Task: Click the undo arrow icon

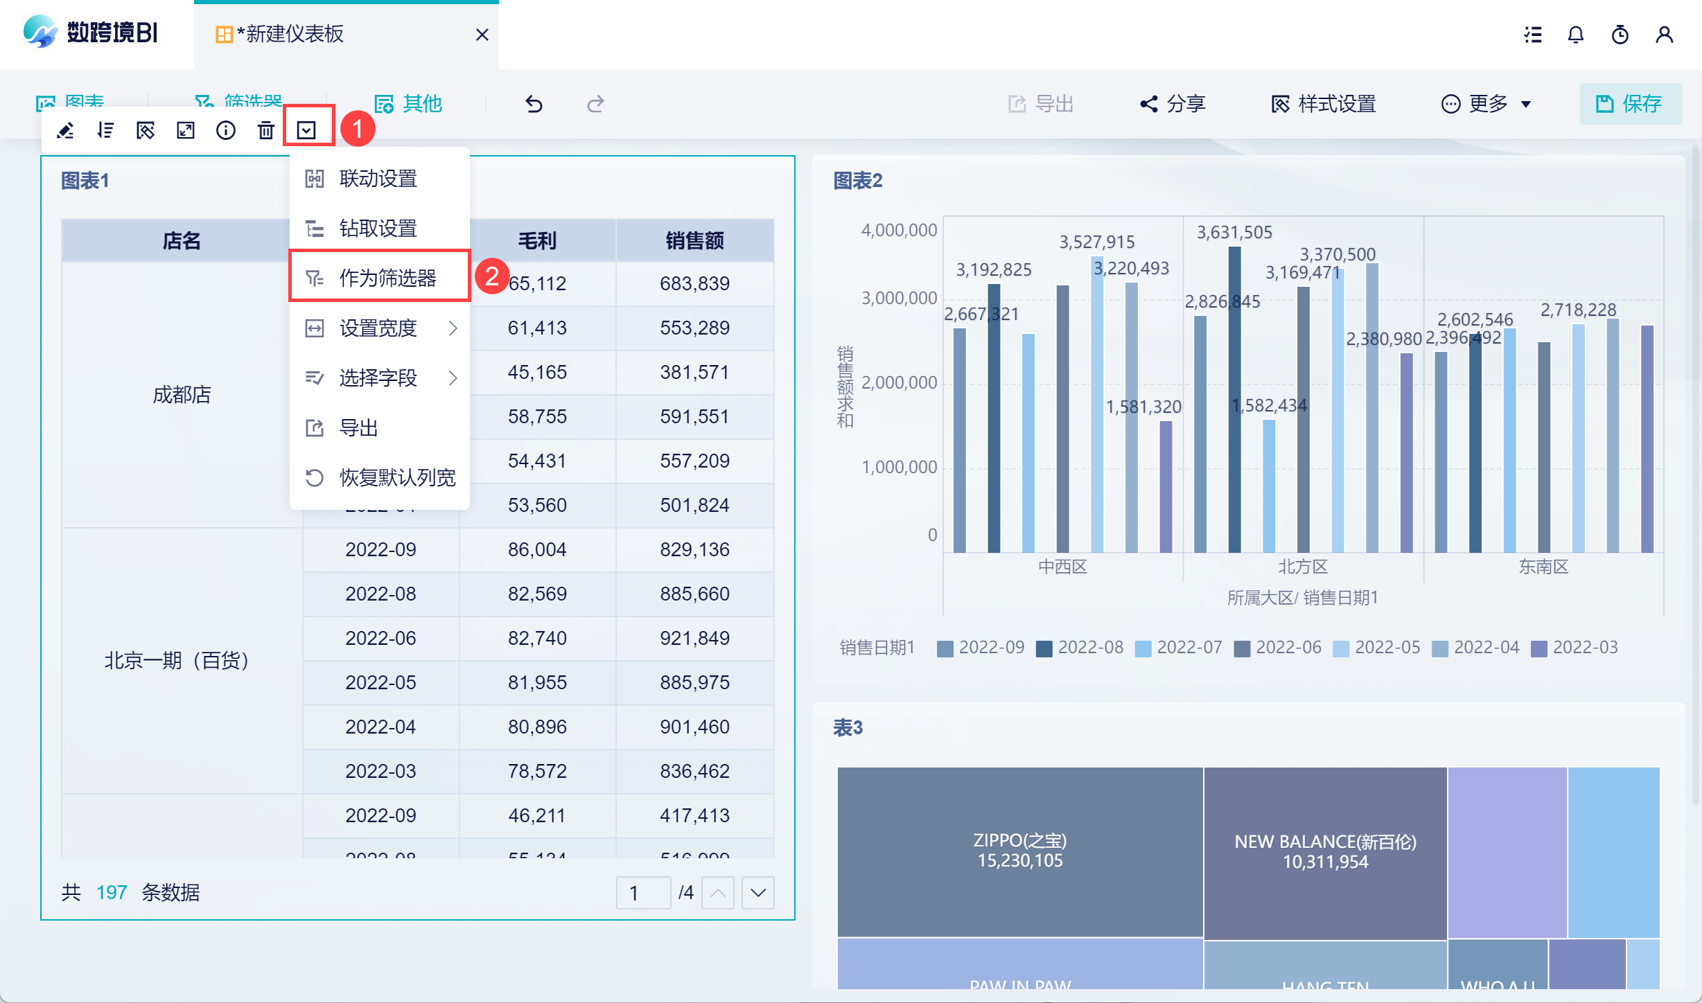Action: click(x=534, y=104)
